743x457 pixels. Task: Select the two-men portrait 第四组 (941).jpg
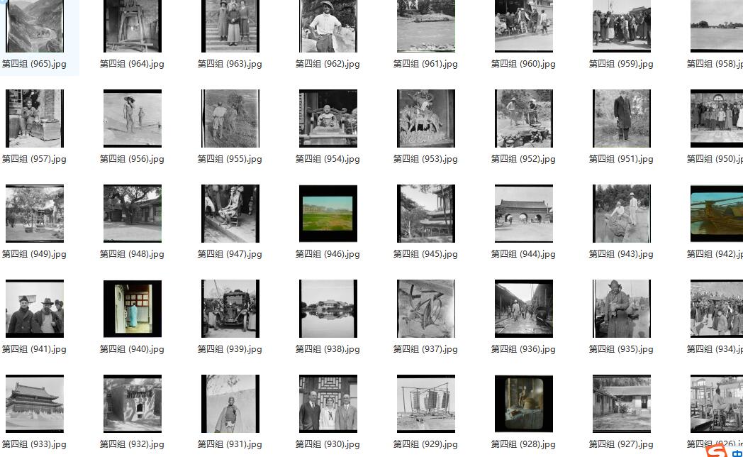[35, 309]
